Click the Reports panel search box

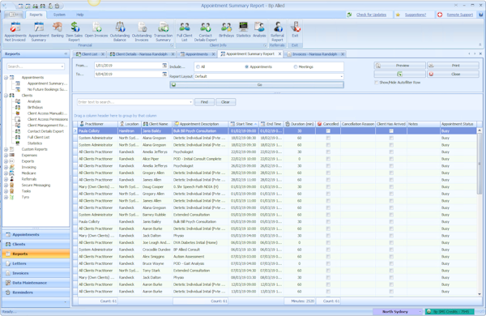pyautogui.click(x=36, y=66)
